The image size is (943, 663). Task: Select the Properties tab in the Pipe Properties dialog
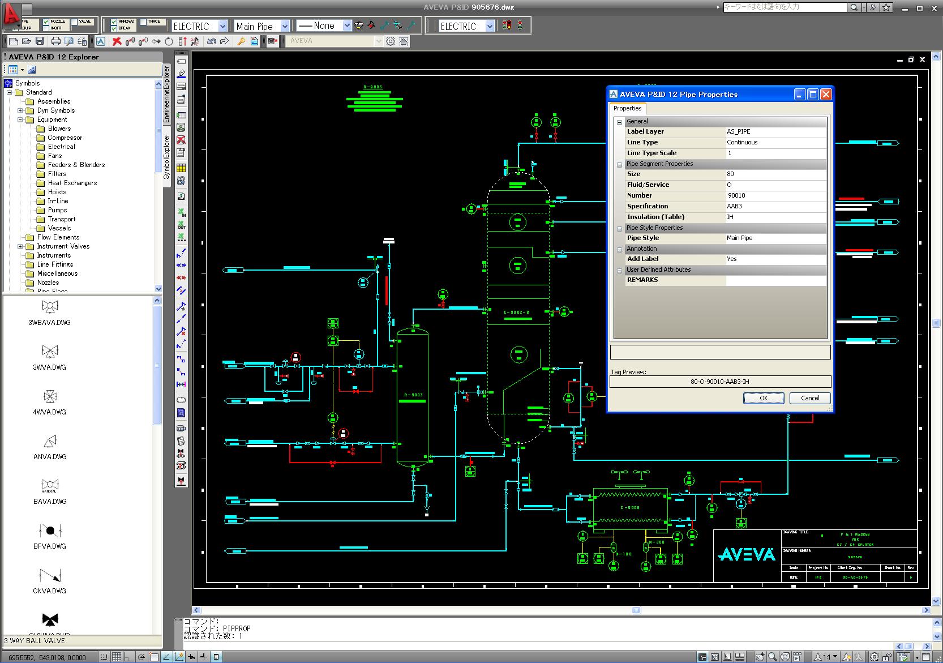coord(627,108)
